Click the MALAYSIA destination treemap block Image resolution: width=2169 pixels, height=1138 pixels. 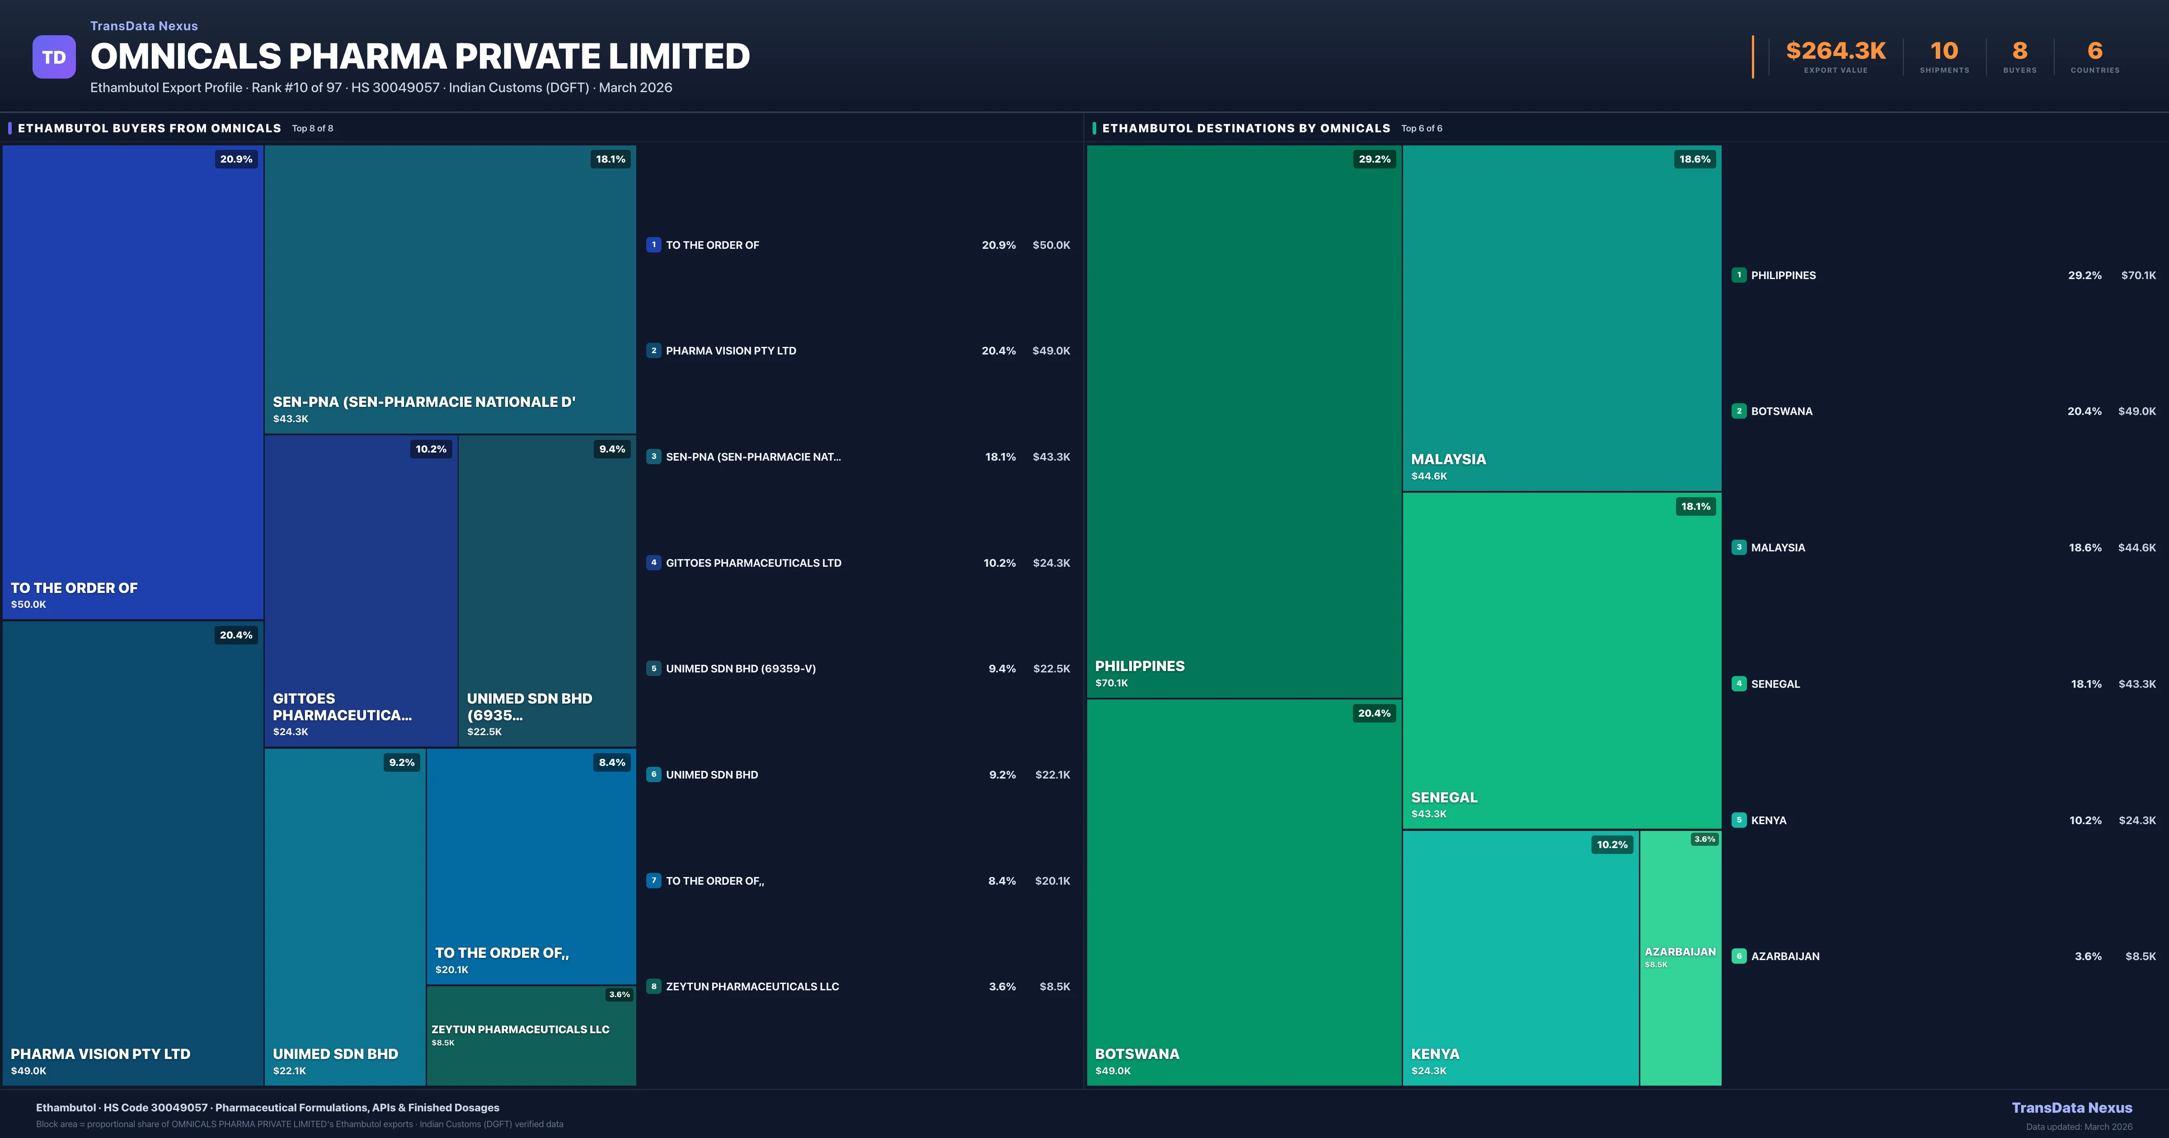[1561, 317]
